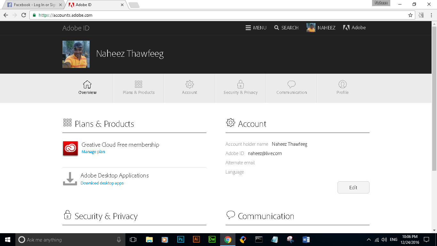Click the Creative Cloud red icon

click(70, 148)
